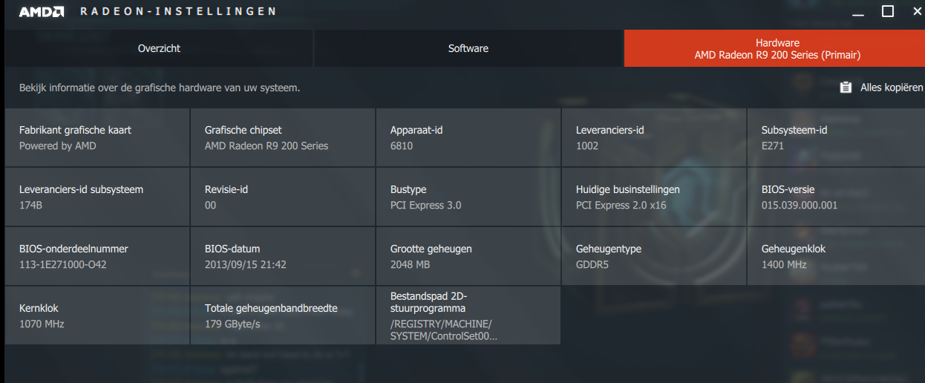This screenshot has width=925, height=383.
Task: Select the Subsysteem-id value E271
Action: pyautogui.click(x=773, y=146)
